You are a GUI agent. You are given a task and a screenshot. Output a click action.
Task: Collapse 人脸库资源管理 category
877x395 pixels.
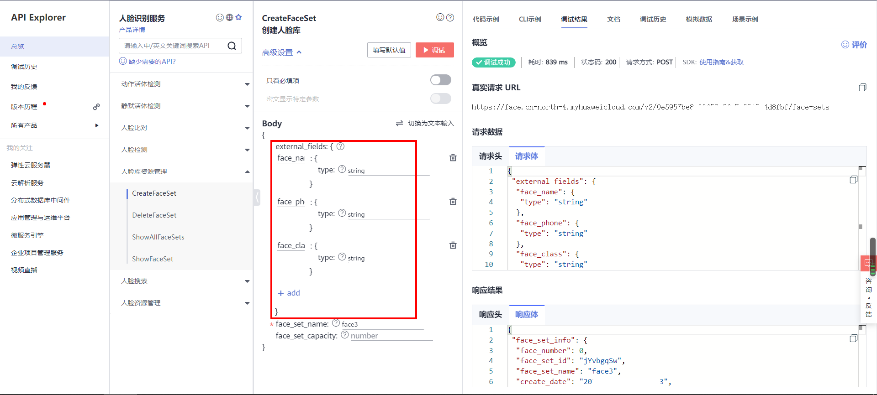pos(247,172)
